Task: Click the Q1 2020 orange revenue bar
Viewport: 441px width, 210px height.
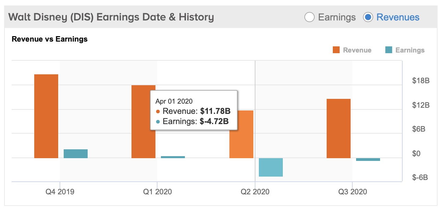Action: pos(143,122)
